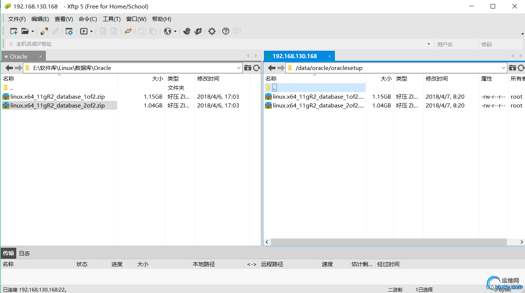Open the 命令(C) menu
525x293 pixels.
tap(88, 19)
